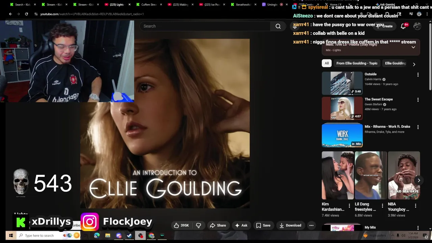Click the browser address bar URL

click(92, 14)
